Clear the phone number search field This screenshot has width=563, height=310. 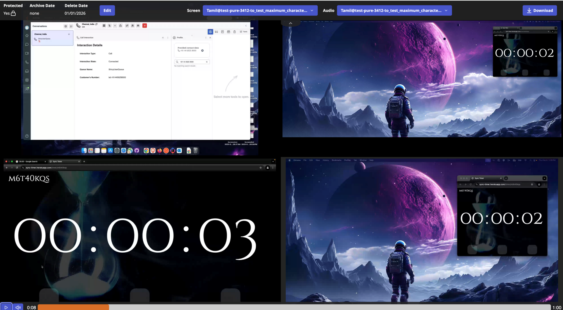point(207,62)
